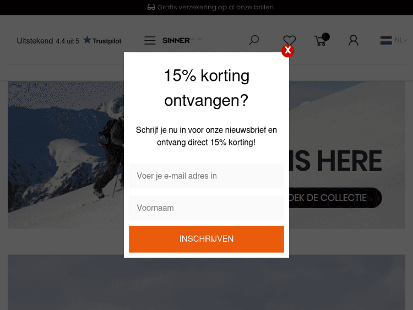Open the user account icon

tap(353, 40)
